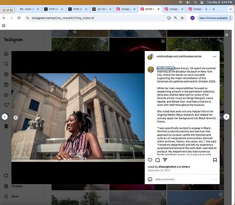Click the browser Back arrow
The height and width of the screenshot is (205, 235).
4,18
